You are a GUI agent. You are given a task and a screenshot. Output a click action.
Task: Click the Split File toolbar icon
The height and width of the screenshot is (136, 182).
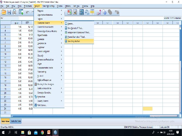82,12
